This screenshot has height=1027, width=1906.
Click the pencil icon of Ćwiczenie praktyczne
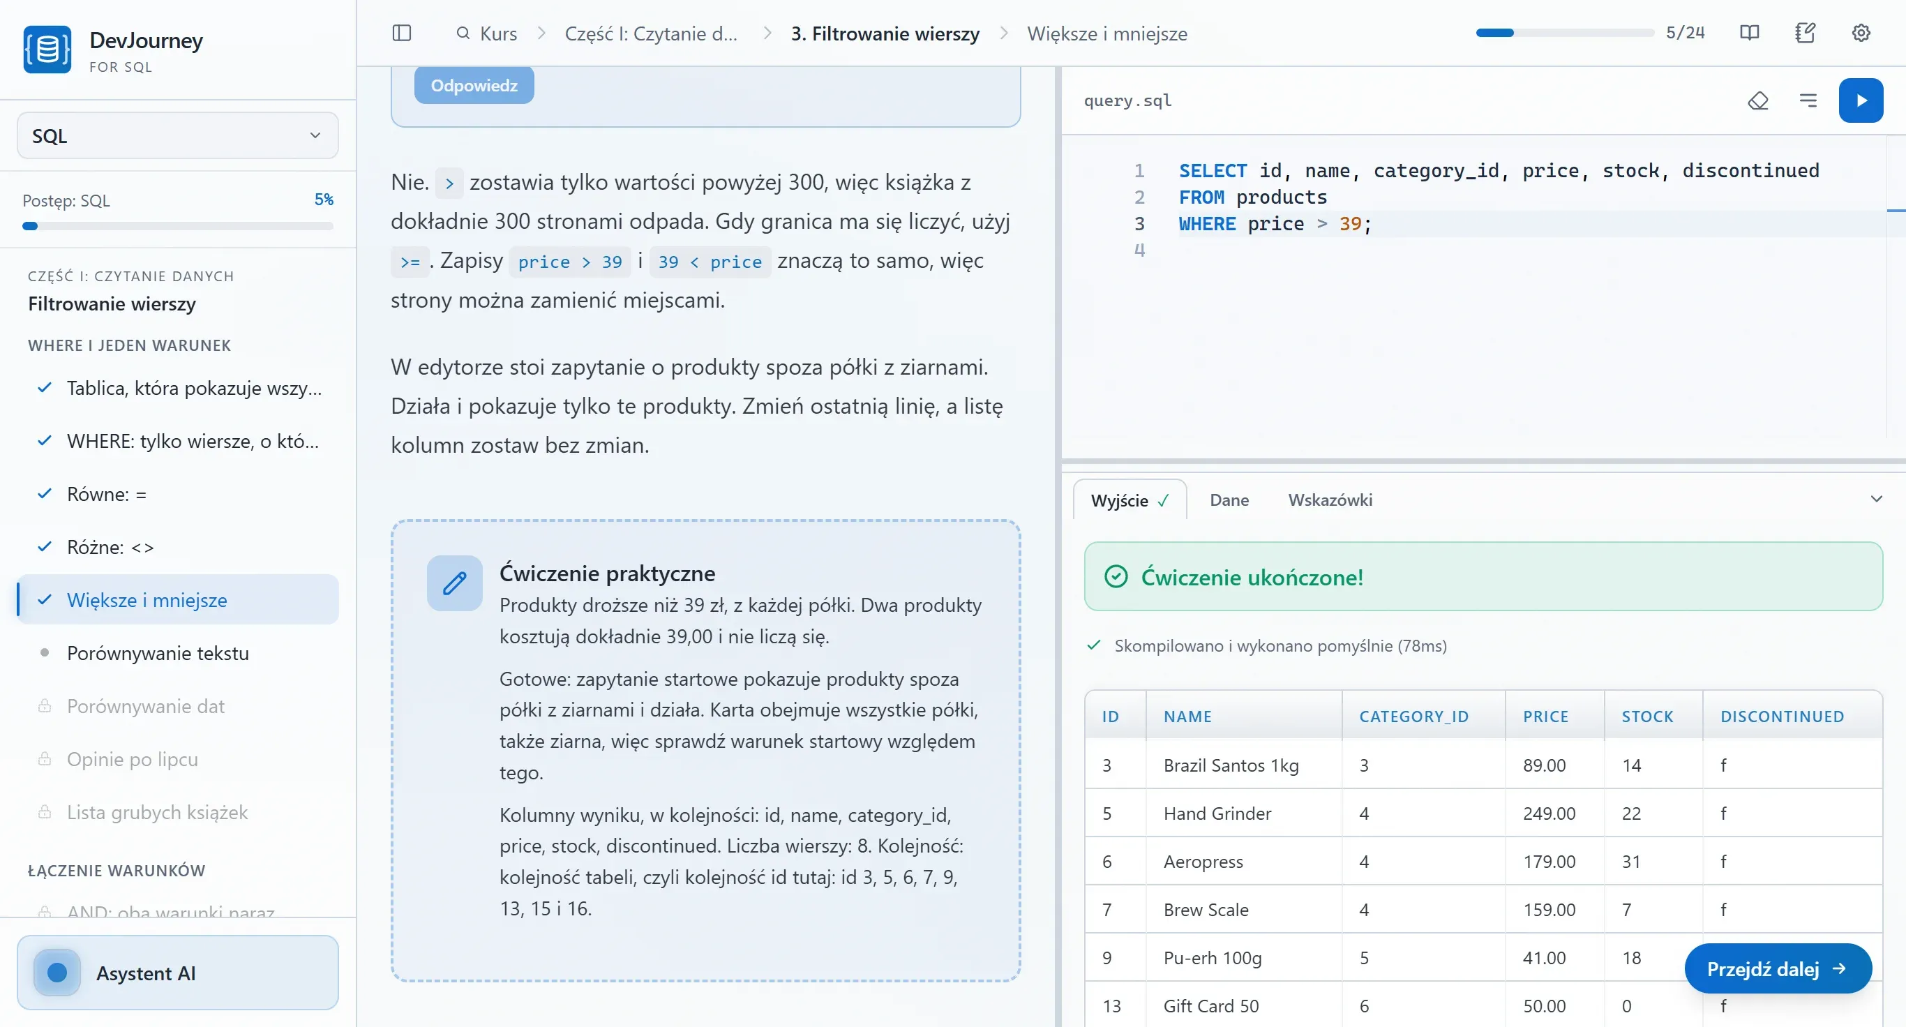coord(454,583)
